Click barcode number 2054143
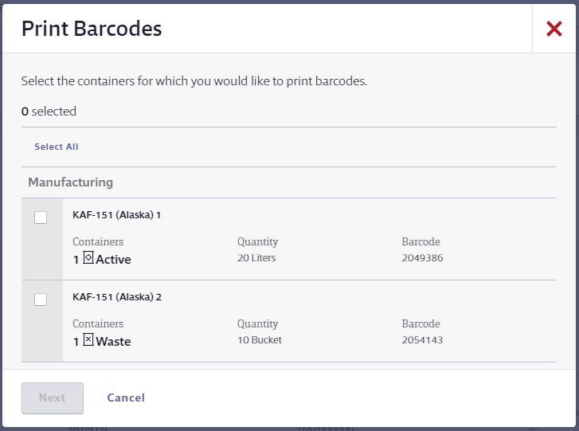 (x=422, y=339)
